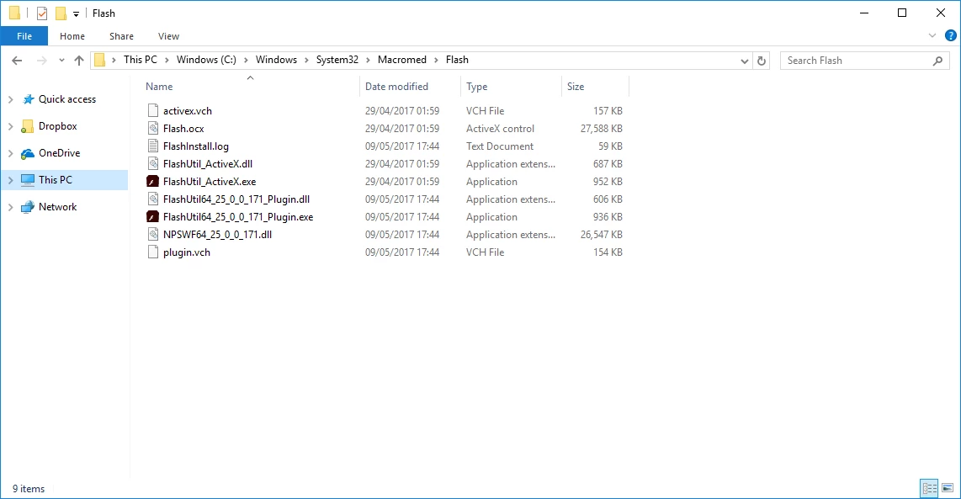Viewport: 961px width, 499px height.
Task: Expand the OneDrive tree node
Action: (10, 153)
